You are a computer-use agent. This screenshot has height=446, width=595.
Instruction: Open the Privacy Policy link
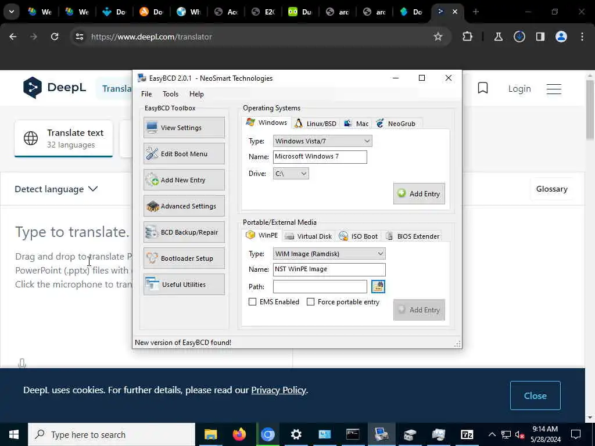[278, 390]
